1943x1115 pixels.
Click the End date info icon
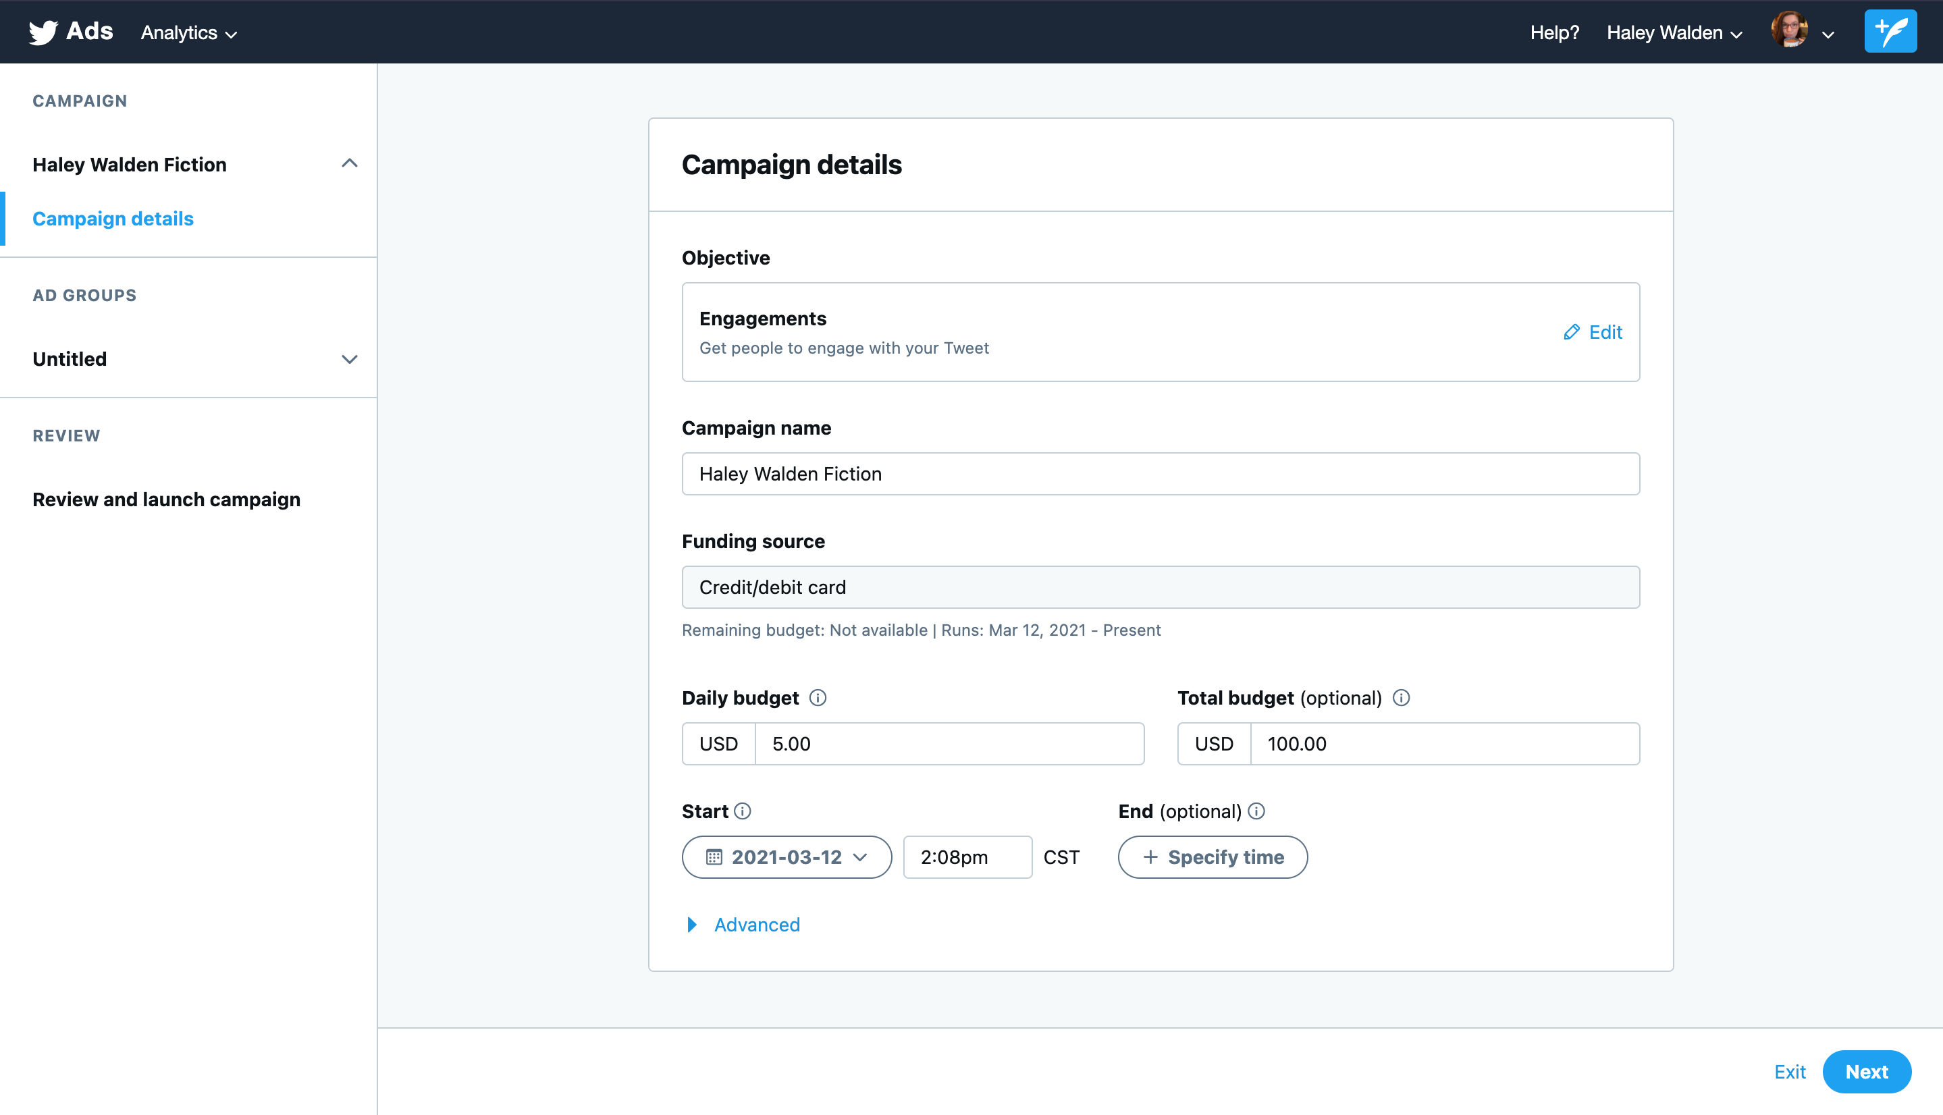tap(1256, 811)
